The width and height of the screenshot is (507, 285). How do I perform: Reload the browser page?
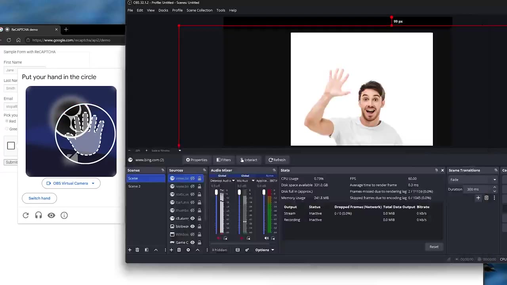click(x=9, y=40)
